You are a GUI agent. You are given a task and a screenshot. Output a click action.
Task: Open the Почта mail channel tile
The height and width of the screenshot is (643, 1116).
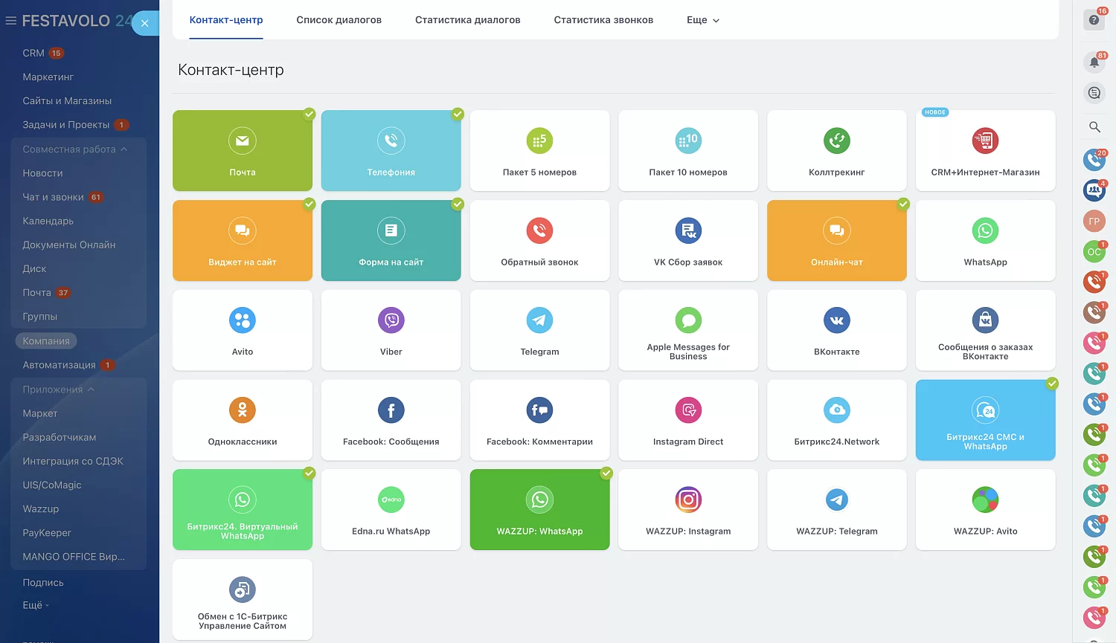243,151
